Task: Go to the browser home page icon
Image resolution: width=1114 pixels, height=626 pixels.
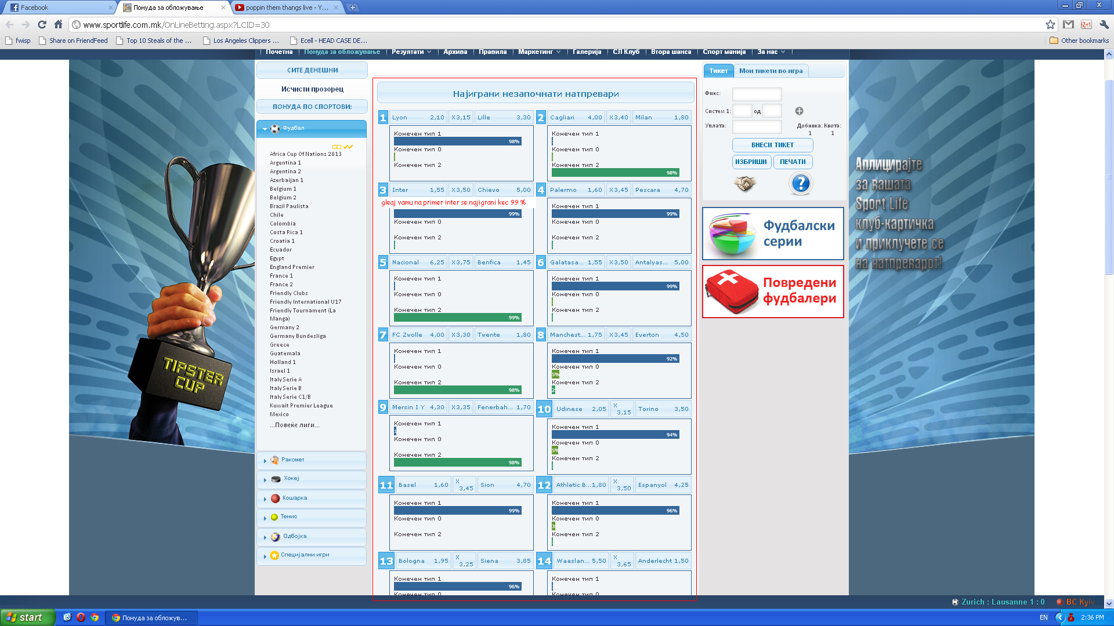Action: click(58, 24)
